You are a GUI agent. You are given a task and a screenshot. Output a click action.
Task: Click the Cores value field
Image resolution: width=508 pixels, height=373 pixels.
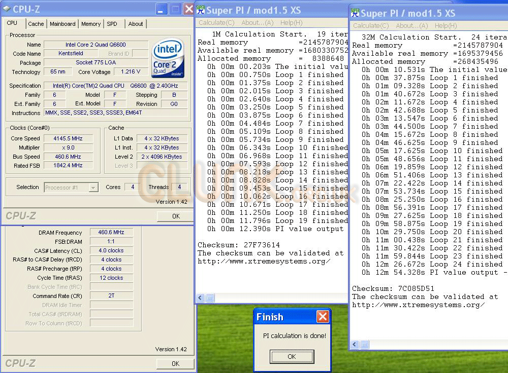(x=133, y=187)
